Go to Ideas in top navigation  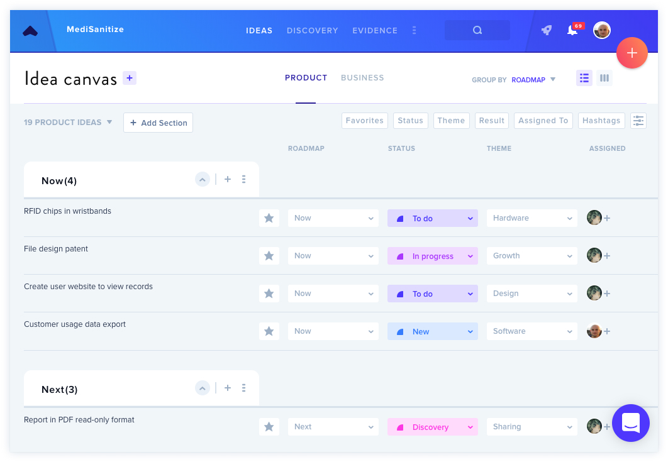tap(259, 31)
